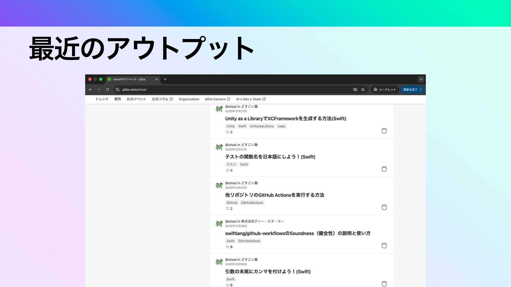The height and width of the screenshot is (287, 511).
Task: Click the UnityasaLibrary tag
Action: tap(262, 126)
